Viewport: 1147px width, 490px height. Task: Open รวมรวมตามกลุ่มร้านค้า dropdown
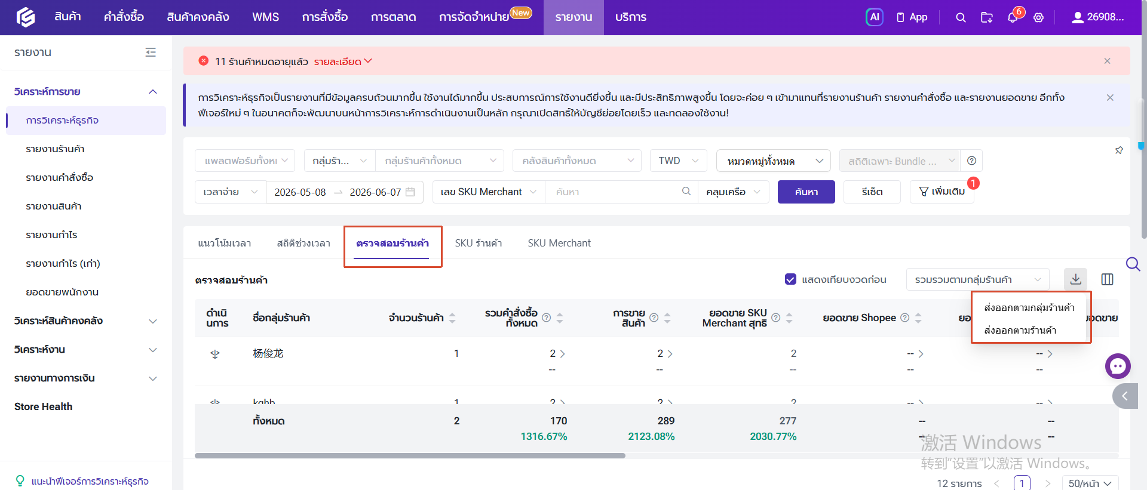978,279
